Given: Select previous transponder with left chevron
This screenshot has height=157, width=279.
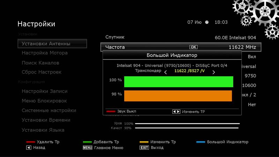Looking at the screenshot, I should tap(166, 72).
